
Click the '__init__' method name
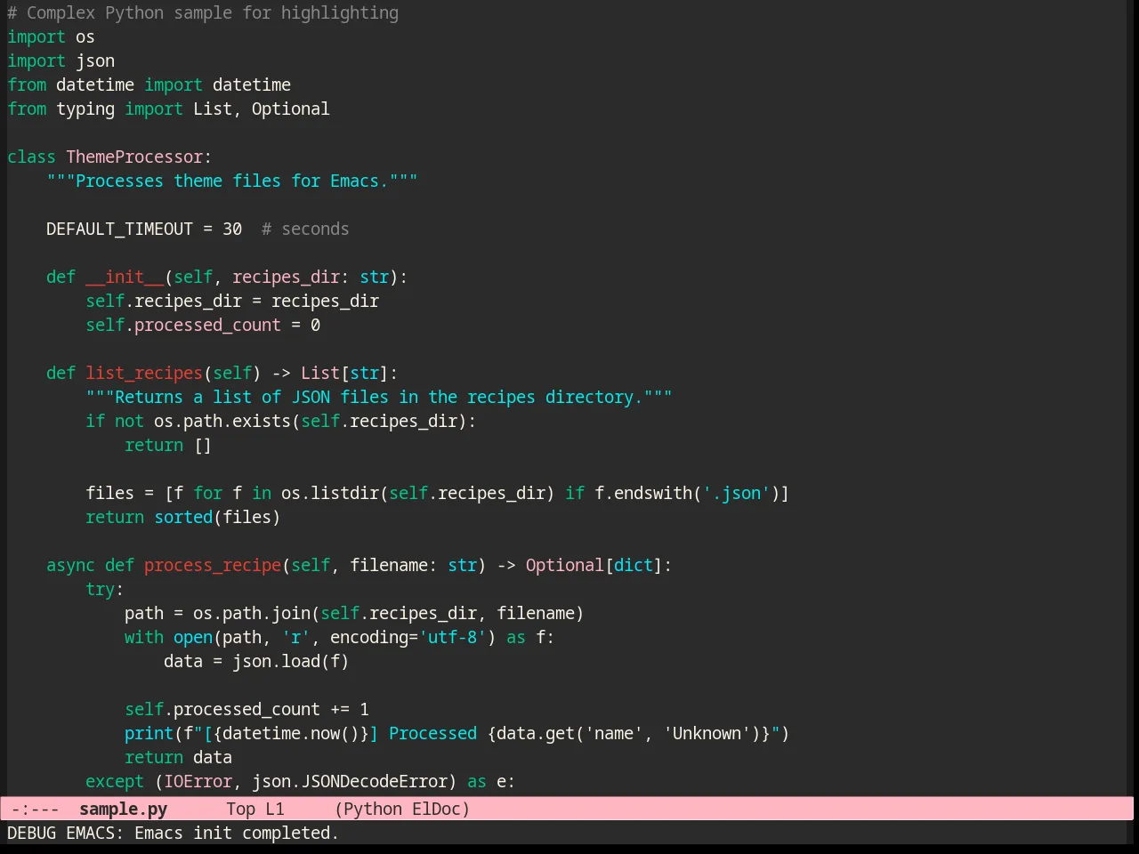pyautogui.click(x=125, y=277)
